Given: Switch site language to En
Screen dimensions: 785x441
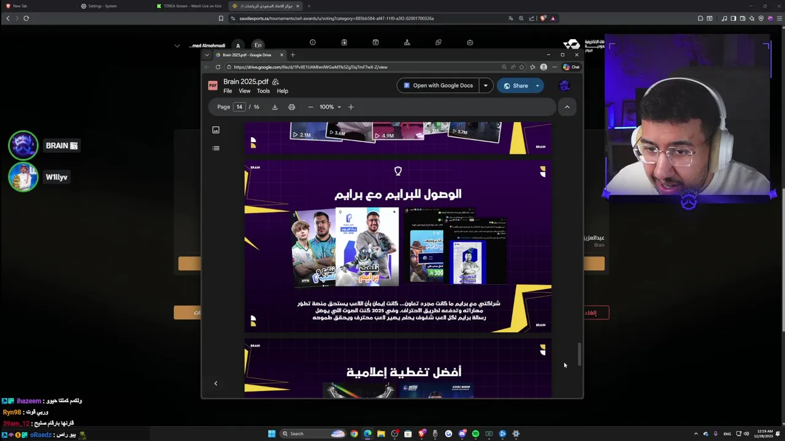Looking at the screenshot, I should [x=258, y=45].
